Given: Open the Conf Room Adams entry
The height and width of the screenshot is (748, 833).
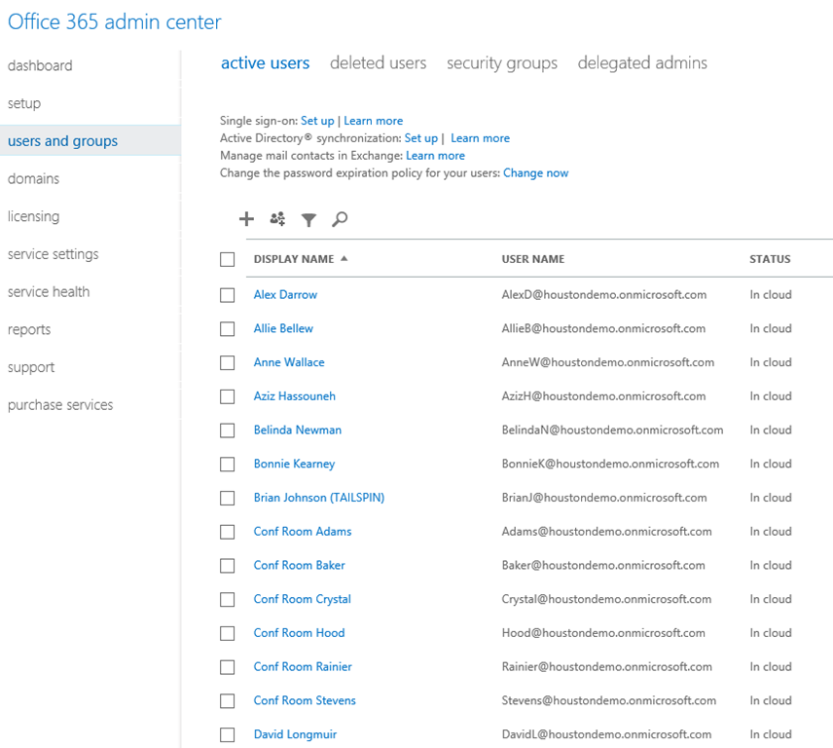Looking at the screenshot, I should pos(303,531).
